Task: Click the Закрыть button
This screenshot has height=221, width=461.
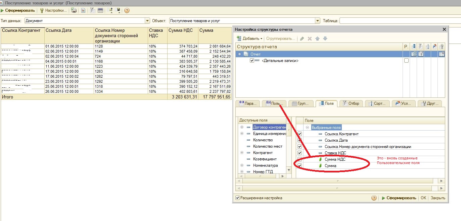Action: pos(438,198)
